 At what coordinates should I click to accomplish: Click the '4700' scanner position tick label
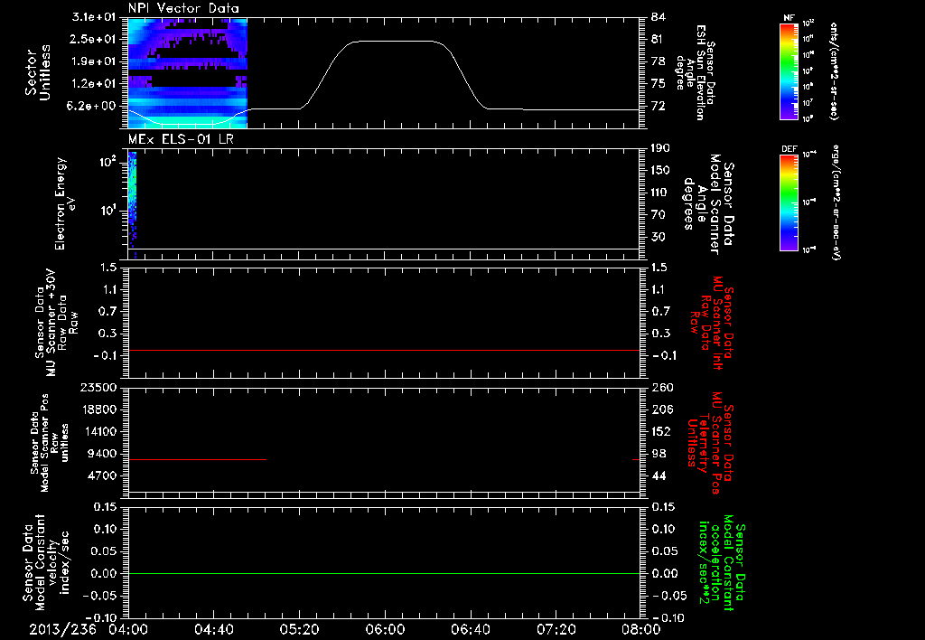pyautogui.click(x=102, y=475)
